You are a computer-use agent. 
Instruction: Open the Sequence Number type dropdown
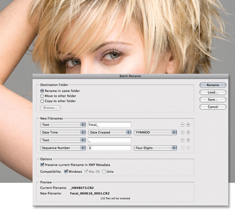tap(63, 148)
